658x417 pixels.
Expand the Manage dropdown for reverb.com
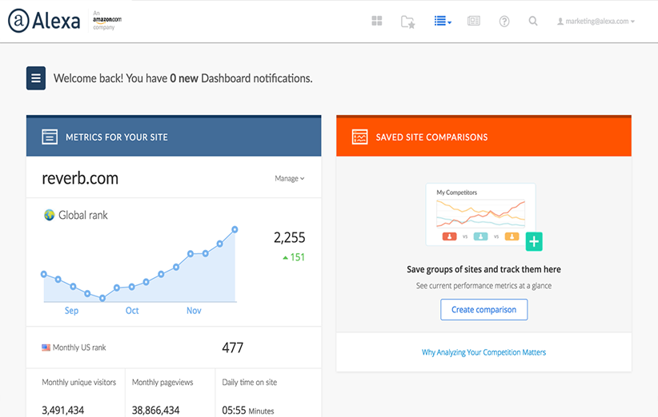(x=289, y=179)
